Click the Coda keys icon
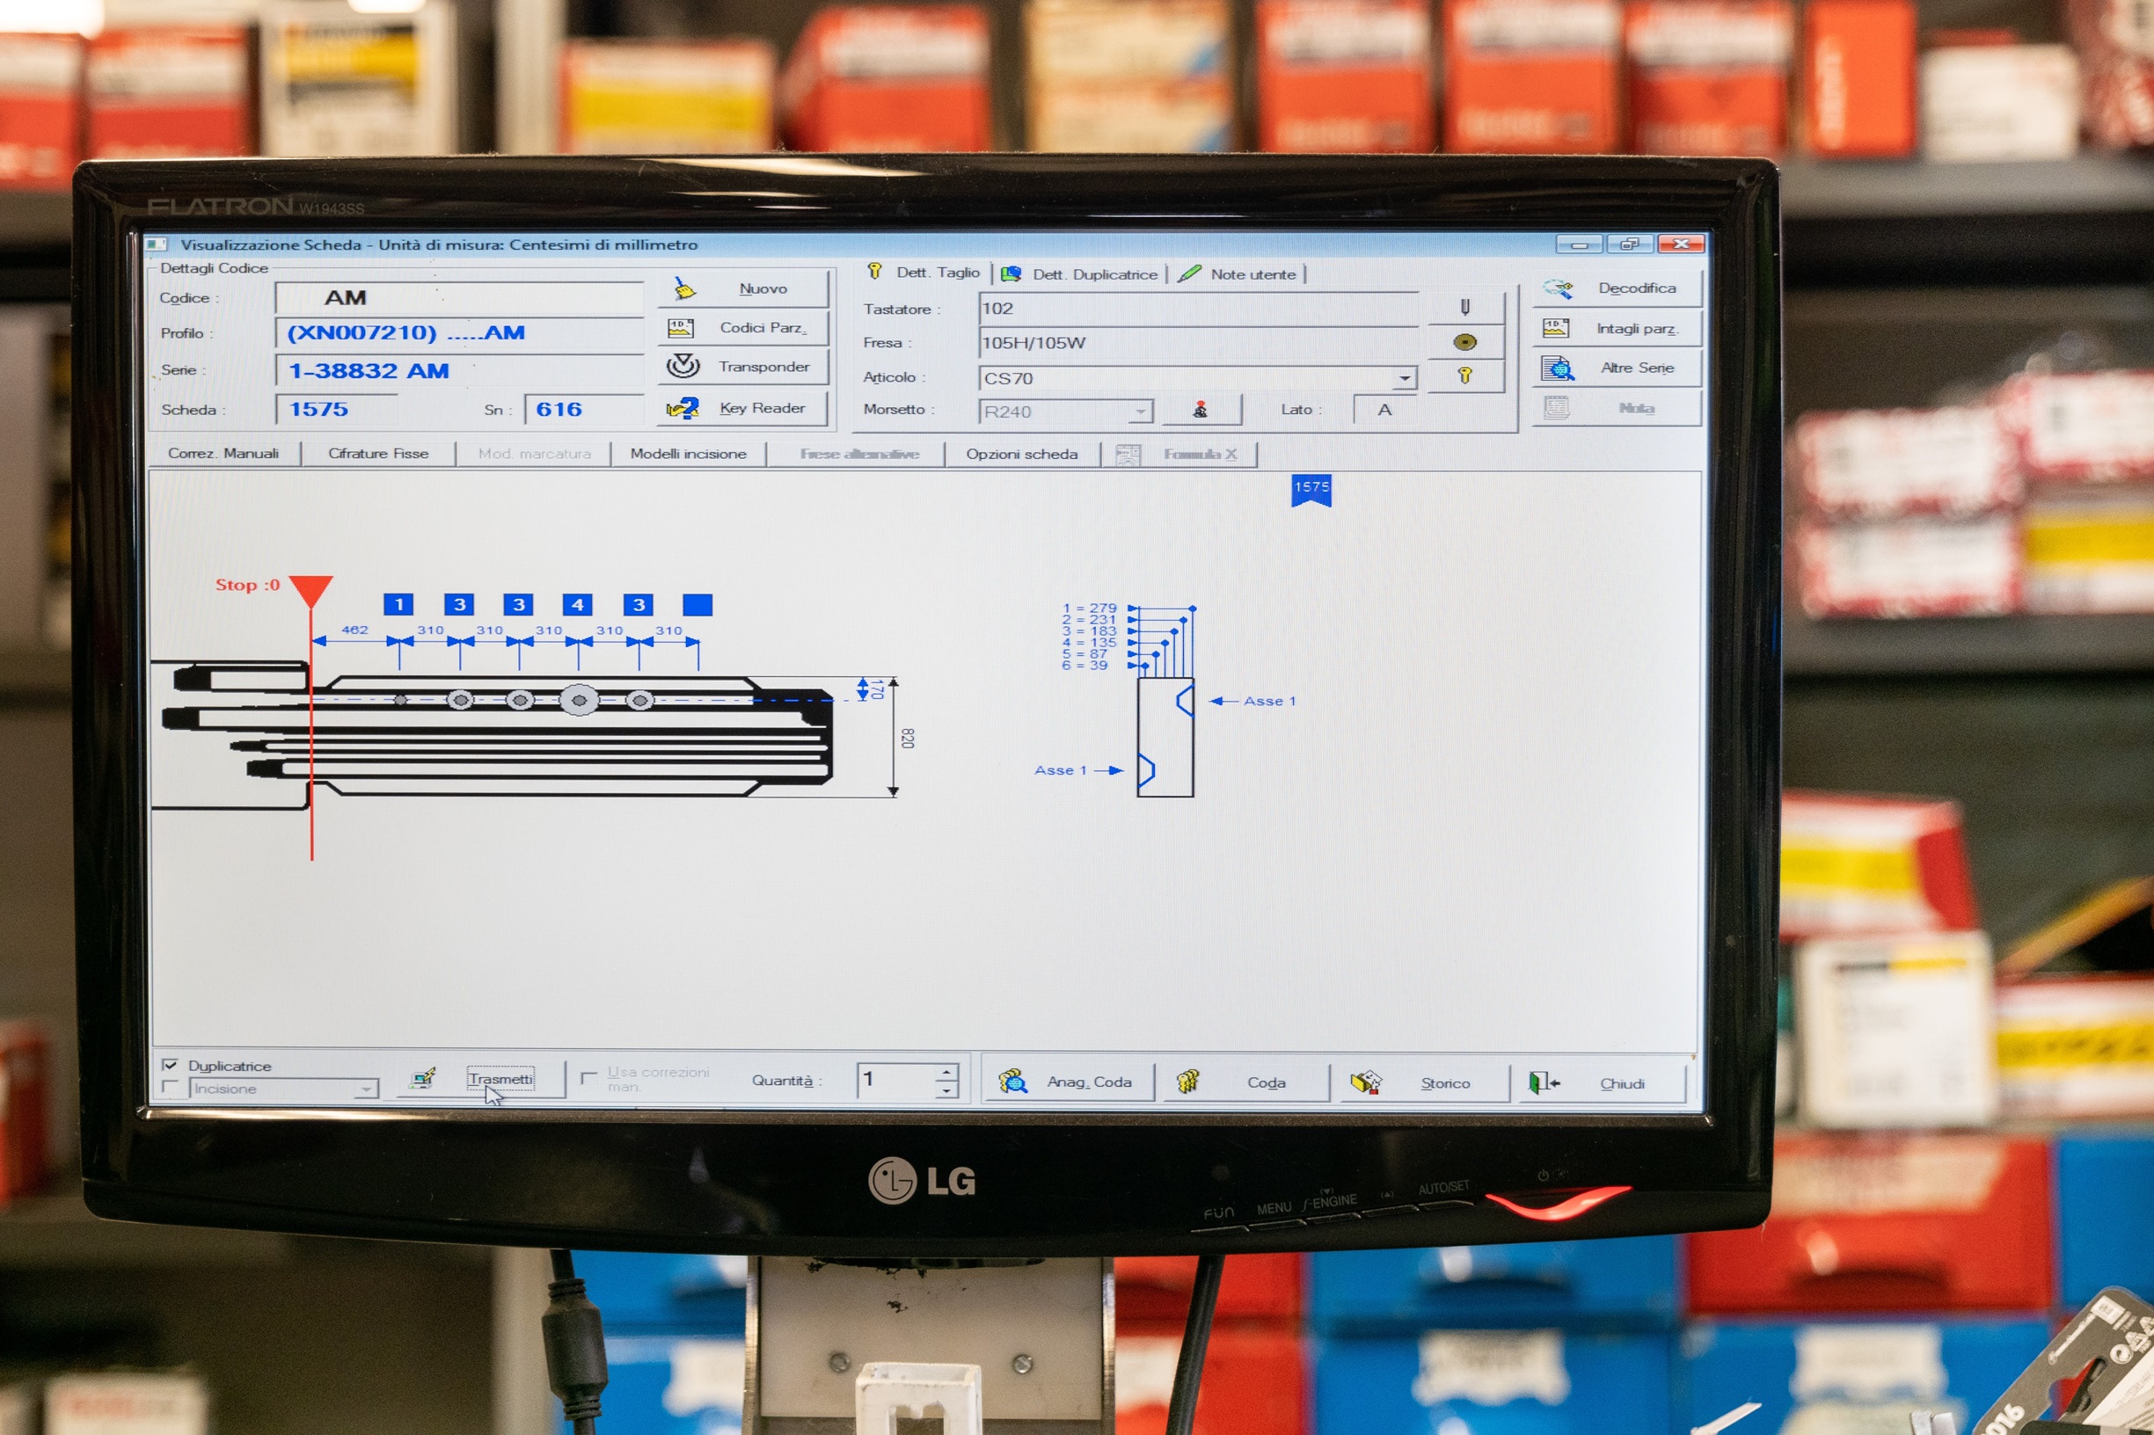 (1187, 1082)
